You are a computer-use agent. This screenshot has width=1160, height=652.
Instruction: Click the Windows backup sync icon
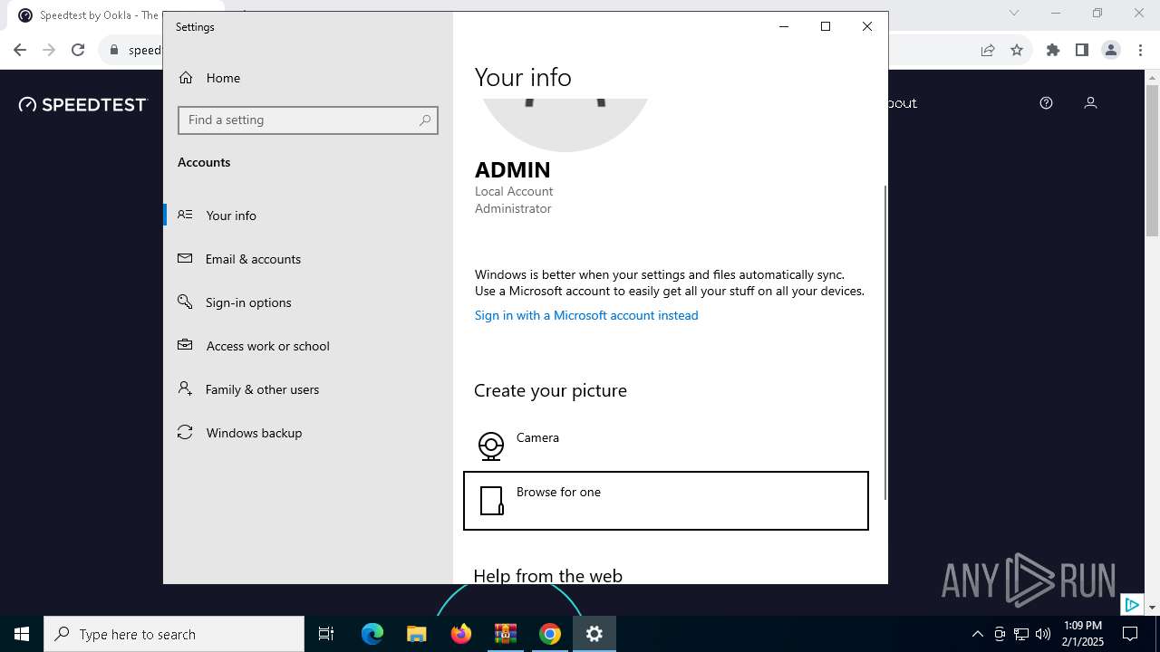tap(185, 432)
